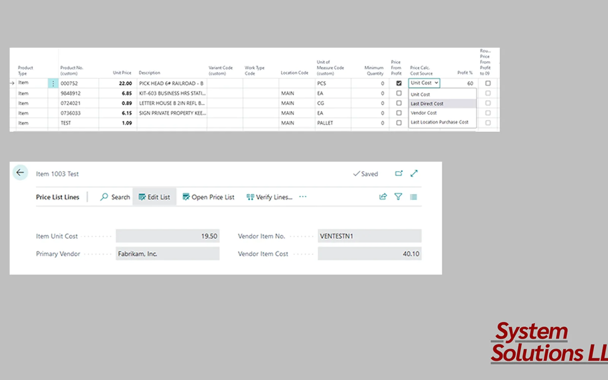608x380 pixels.
Task: Check Price From Profit for item 0724021
Action: click(x=399, y=103)
